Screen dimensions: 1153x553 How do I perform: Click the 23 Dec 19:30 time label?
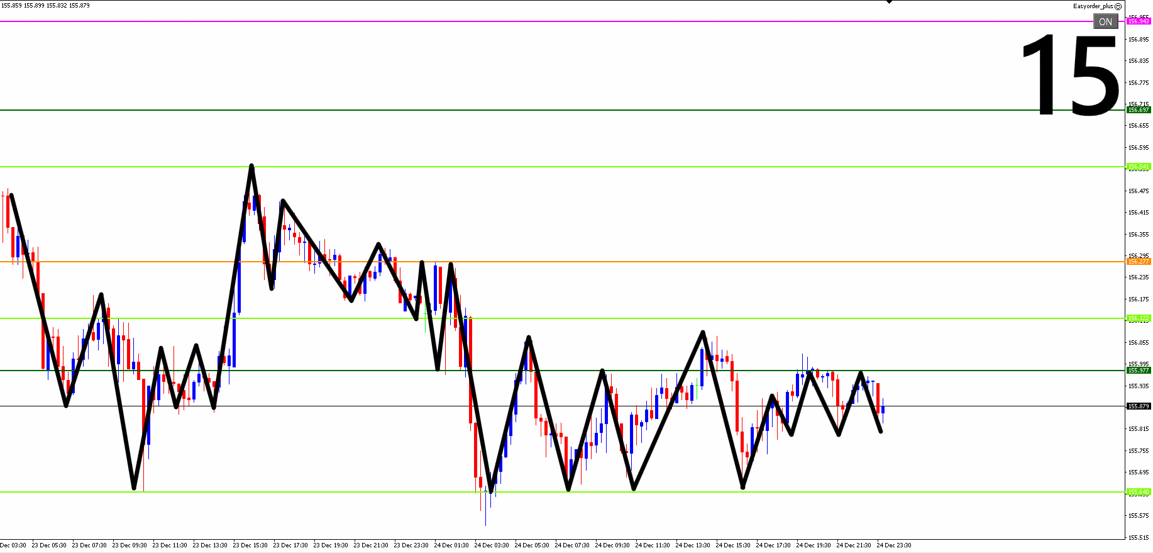point(331,545)
